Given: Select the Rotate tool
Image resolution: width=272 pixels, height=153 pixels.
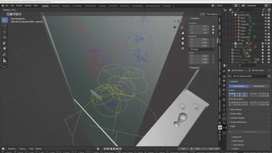Looking at the screenshot, I should coord(5,37).
